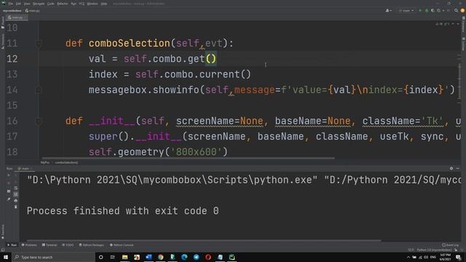Open the Code menu
The height and width of the screenshot is (262, 466).
point(51,4)
